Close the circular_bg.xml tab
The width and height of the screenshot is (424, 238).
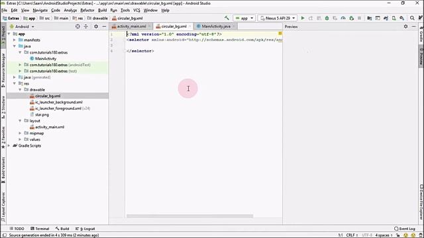(x=190, y=26)
